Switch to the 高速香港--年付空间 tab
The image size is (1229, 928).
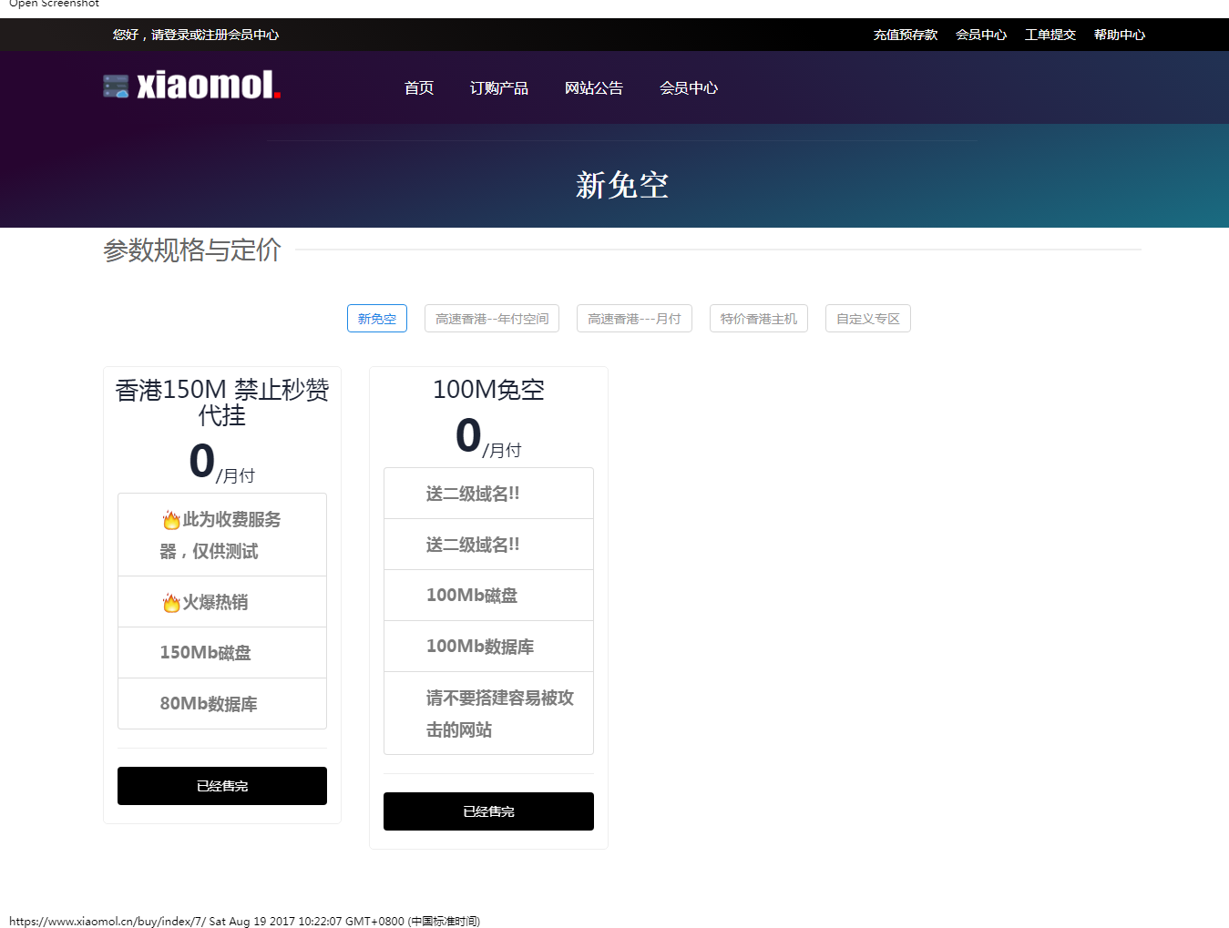[491, 319]
